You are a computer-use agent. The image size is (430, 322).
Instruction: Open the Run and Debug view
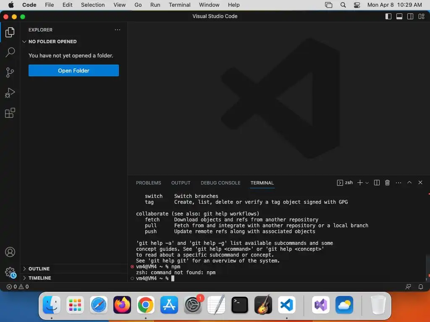[x=10, y=93]
